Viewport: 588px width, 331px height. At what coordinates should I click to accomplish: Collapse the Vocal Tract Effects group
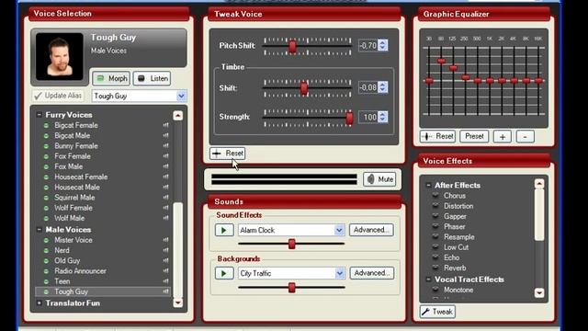428,280
